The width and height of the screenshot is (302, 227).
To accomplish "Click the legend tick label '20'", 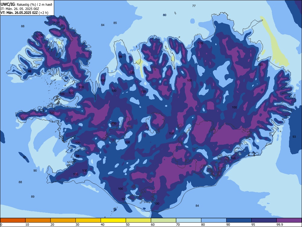I will (x=52, y=225).
